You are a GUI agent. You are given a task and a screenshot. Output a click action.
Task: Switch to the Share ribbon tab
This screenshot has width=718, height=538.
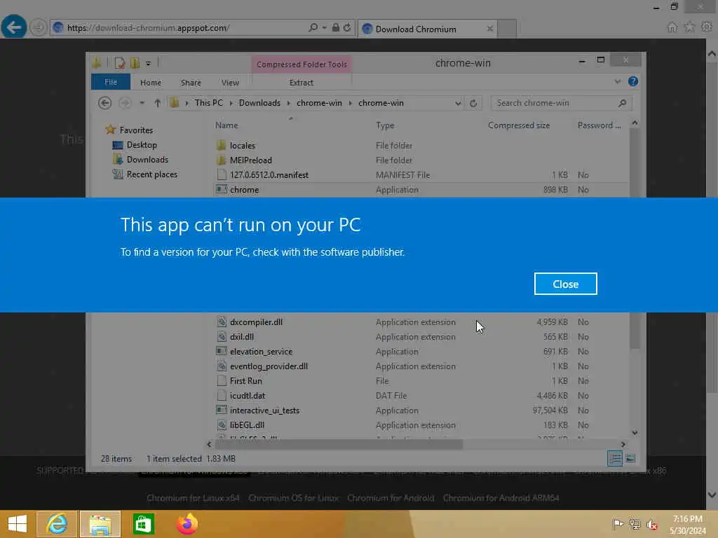click(191, 83)
